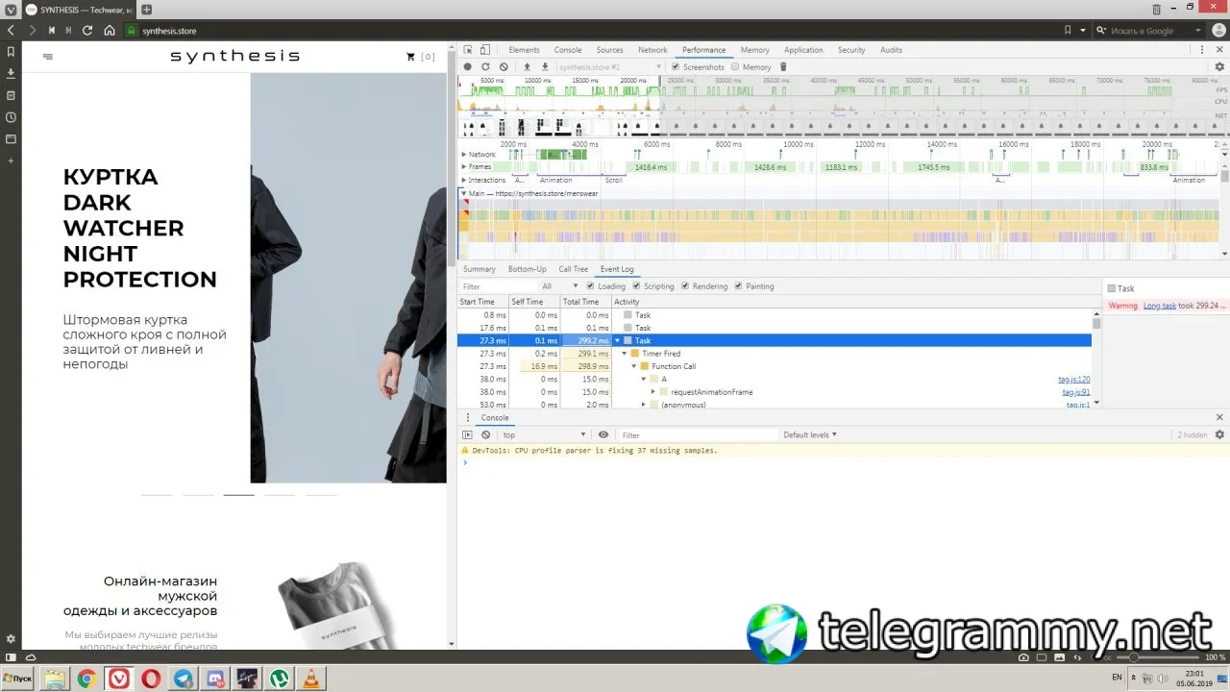
Task: Launch Chrome from the taskbar
Action: [x=86, y=679]
